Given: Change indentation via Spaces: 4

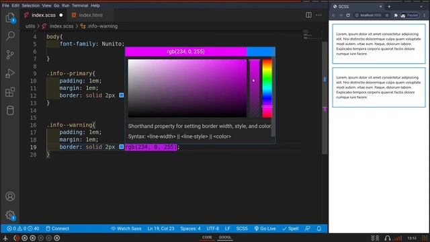Looking at the screenshot, I should (x=190, y=229).
